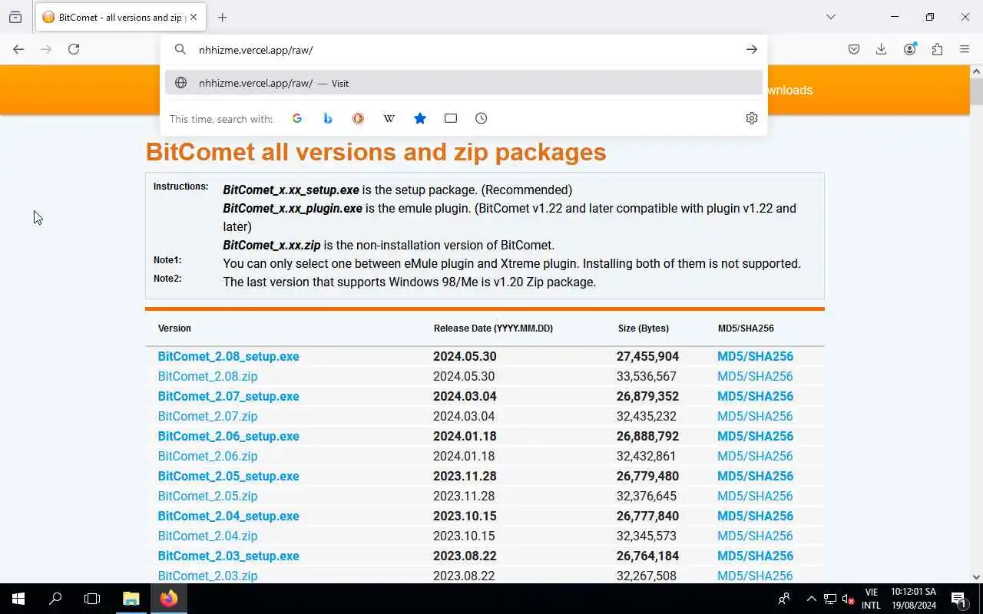Open MD5/SHA256 for BitComet_2.08_setup.exe

pyautogui.click(x=755, y=356)
